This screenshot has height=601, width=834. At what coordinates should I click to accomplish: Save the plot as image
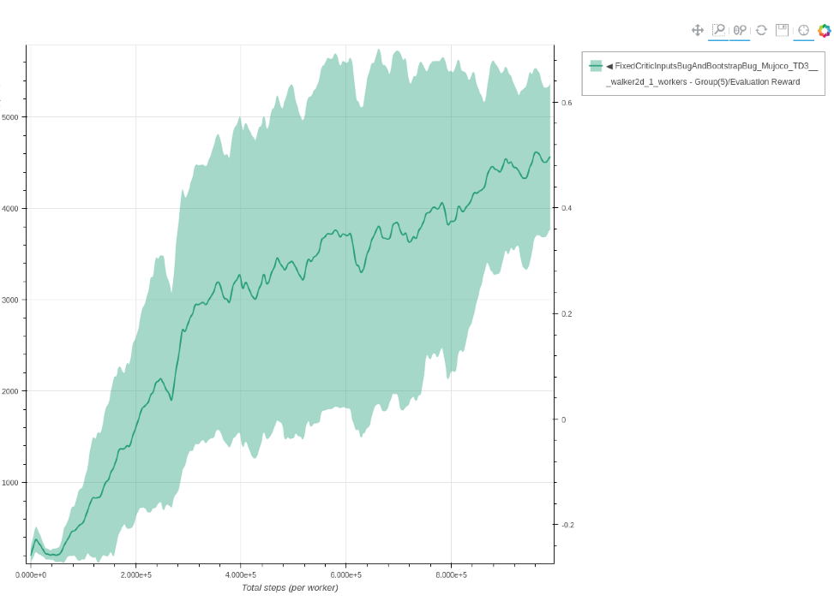(782, 30)
